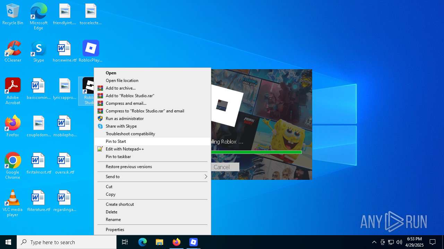The width and height of the screenshot is (444, 249).
Task: Choose Compress to "Roblox Studio.rar" and email
Action: pos(153,111)
